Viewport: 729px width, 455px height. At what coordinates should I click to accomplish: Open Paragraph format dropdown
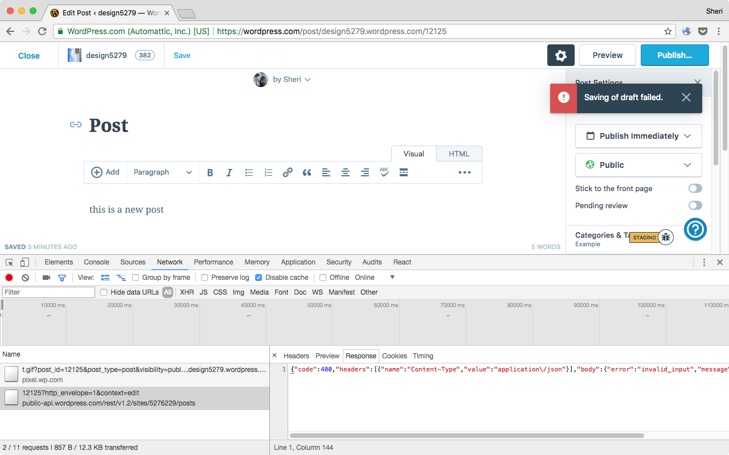(163, 172)
